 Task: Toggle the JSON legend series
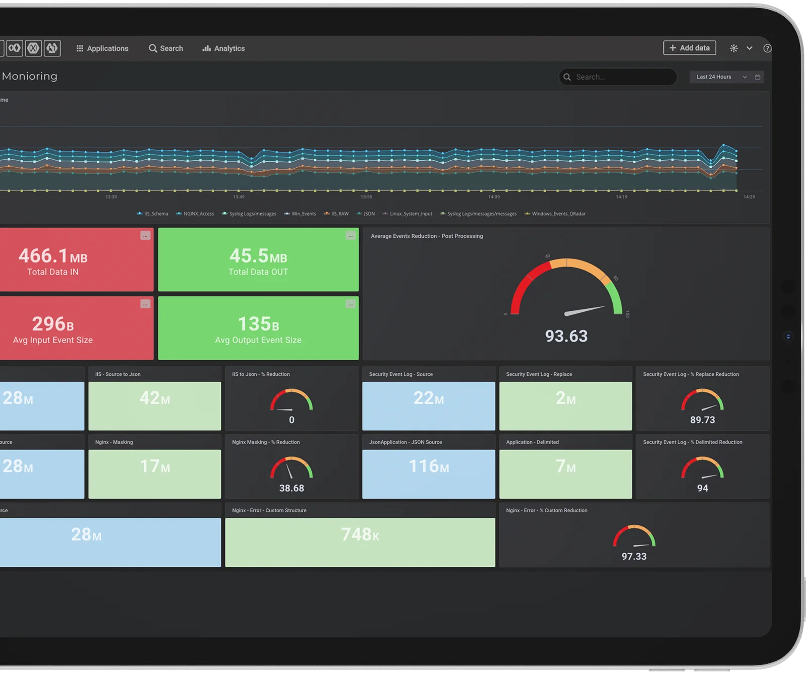366,214
